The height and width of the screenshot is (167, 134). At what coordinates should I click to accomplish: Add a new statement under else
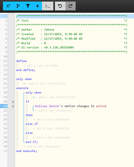(51, 138)
